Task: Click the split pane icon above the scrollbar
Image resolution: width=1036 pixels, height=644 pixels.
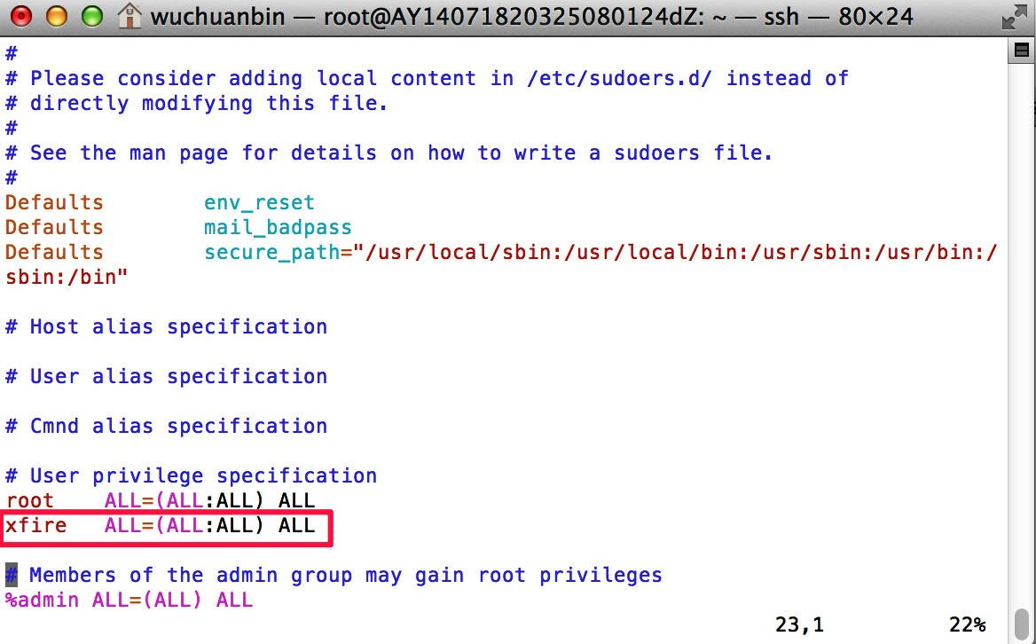Action: pos(1022,51)
